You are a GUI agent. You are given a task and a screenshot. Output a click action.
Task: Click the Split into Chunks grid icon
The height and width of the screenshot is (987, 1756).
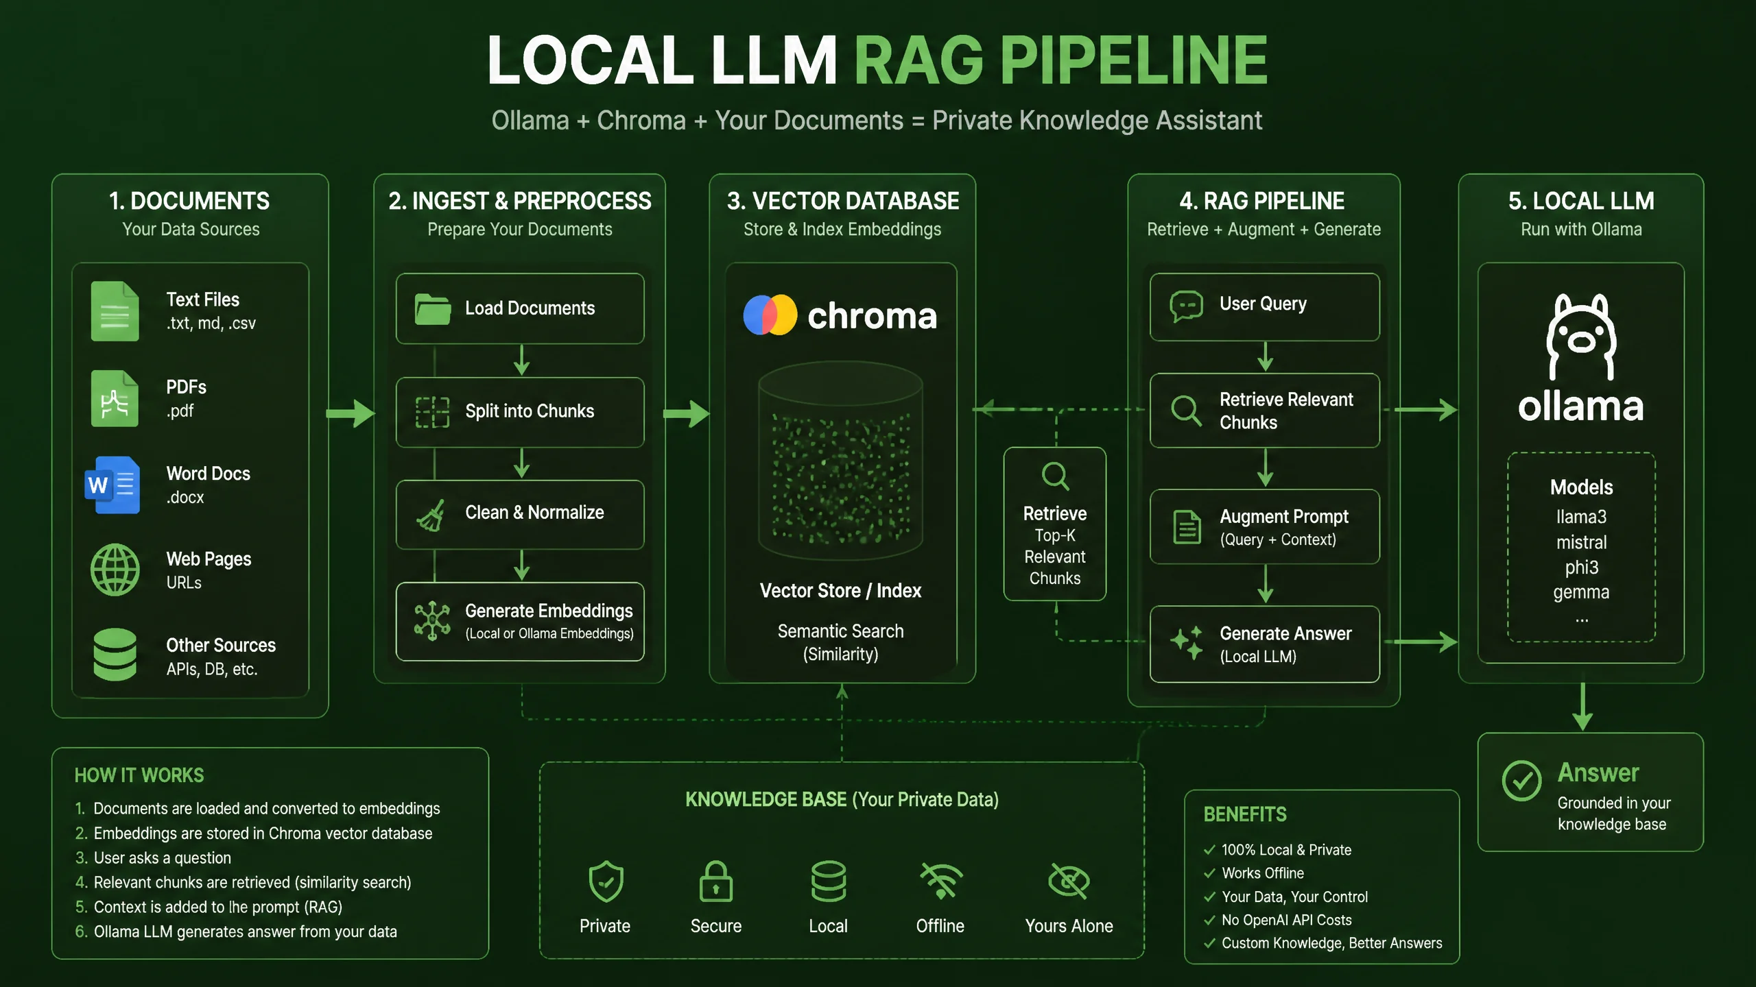pos(433,412)
